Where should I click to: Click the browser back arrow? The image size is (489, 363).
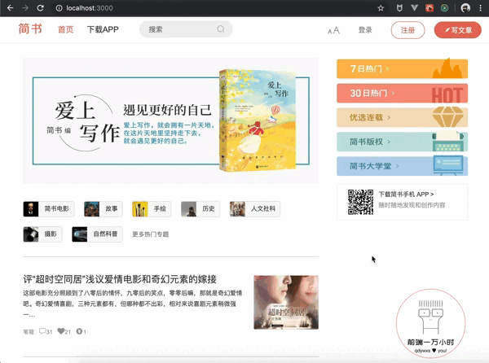pos(10,8)
